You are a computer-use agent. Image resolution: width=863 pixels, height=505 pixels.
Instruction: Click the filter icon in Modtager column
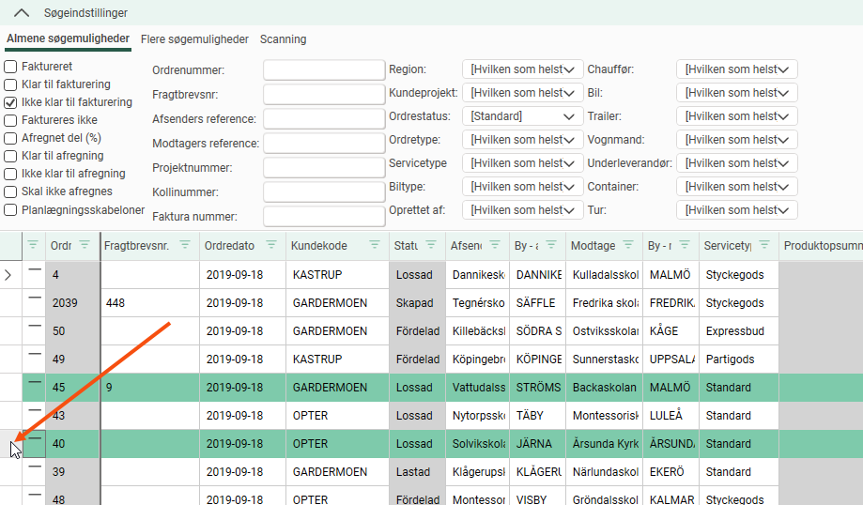(x=628, y=245)
